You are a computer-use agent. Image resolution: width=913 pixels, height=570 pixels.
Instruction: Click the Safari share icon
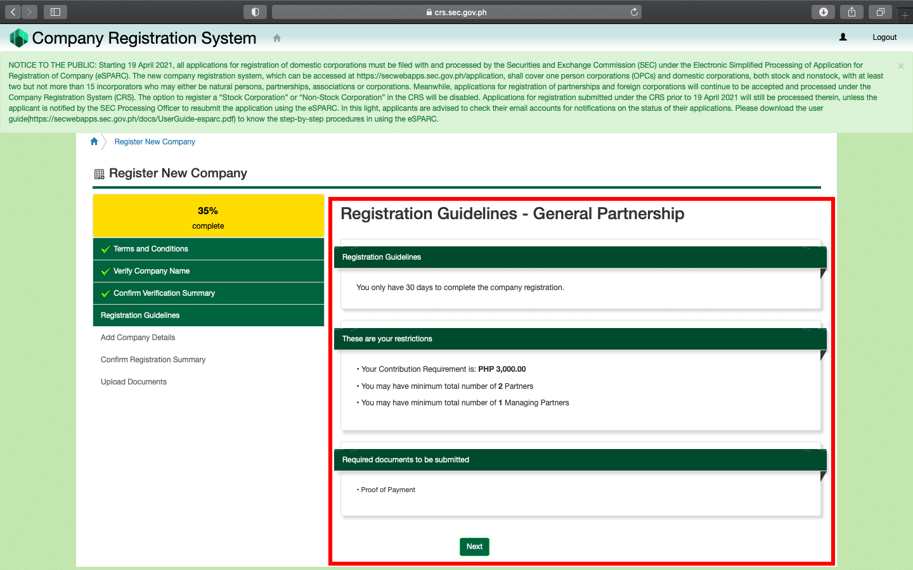pyautogui.click(x=851, y=12)
